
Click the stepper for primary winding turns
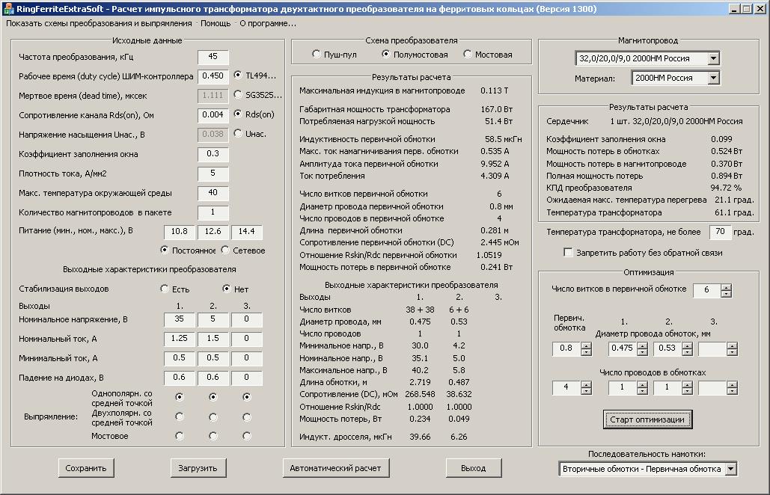(x=726, y=290)
